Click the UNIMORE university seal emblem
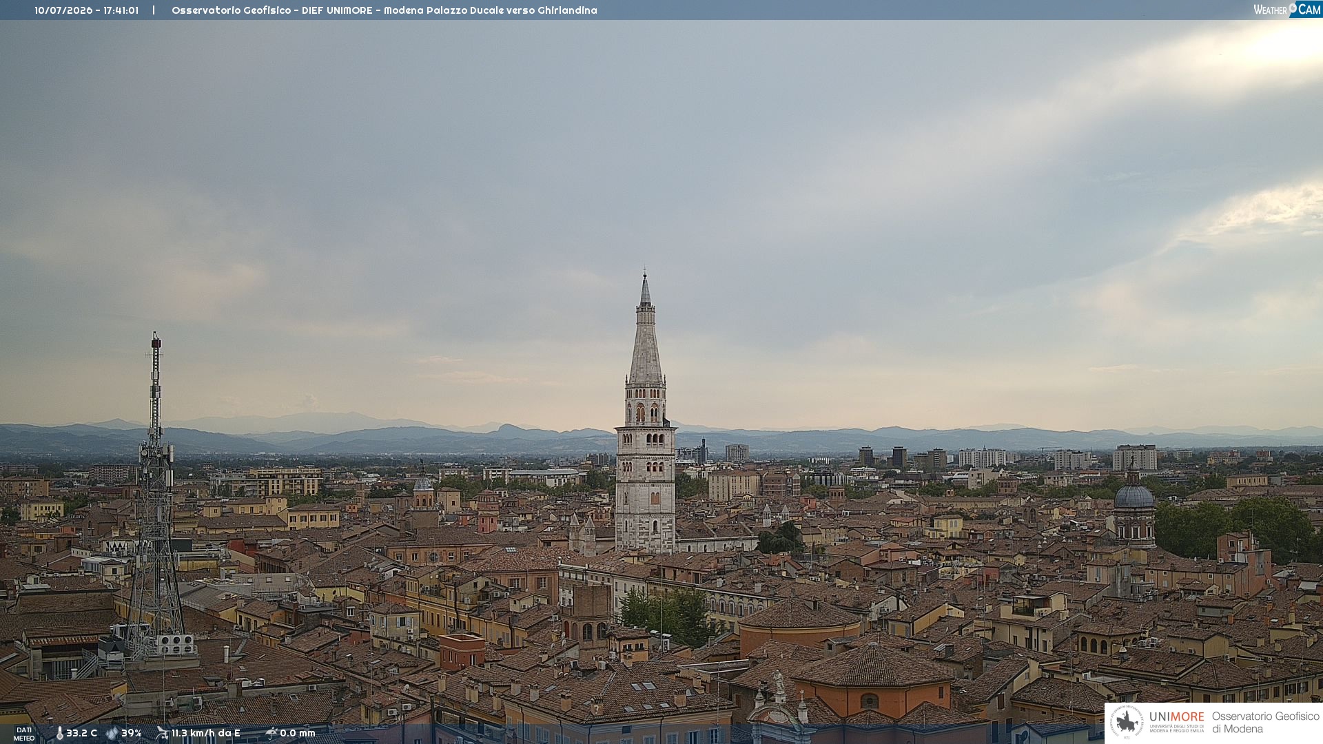 click(x=1127, y=722)
